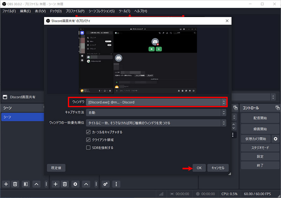Open the transition type dropdown beside 配信開始
This screenshot has height=198, width=281.
point(234,117)
